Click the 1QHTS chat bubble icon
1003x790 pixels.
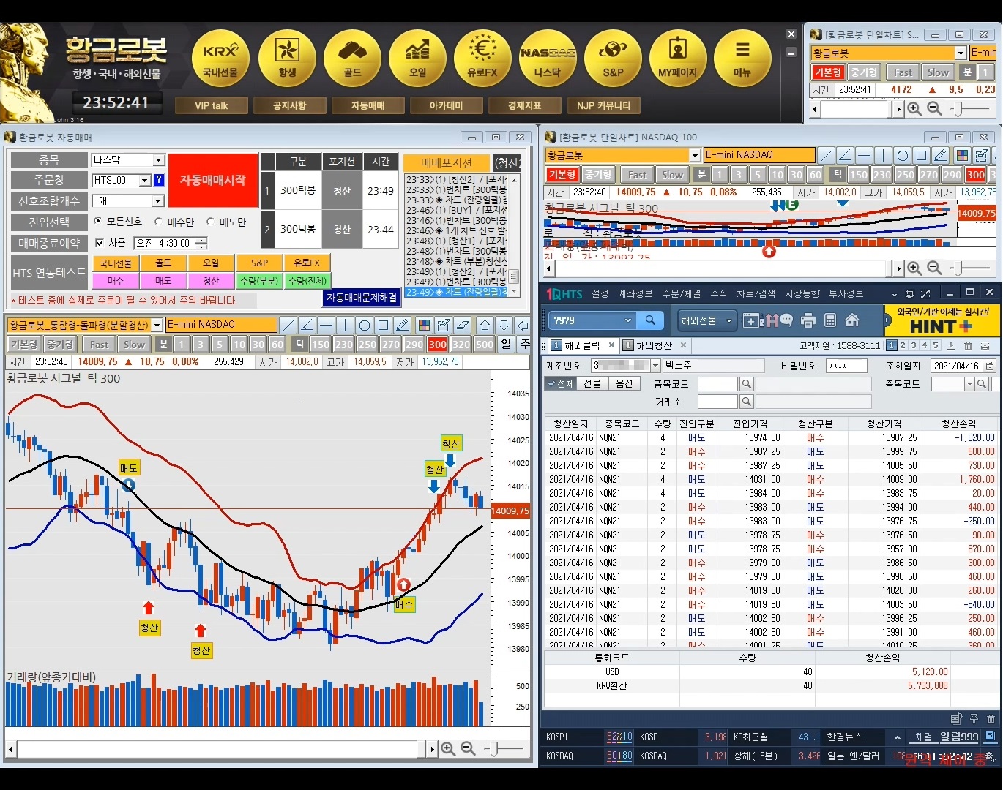[786, 320]
